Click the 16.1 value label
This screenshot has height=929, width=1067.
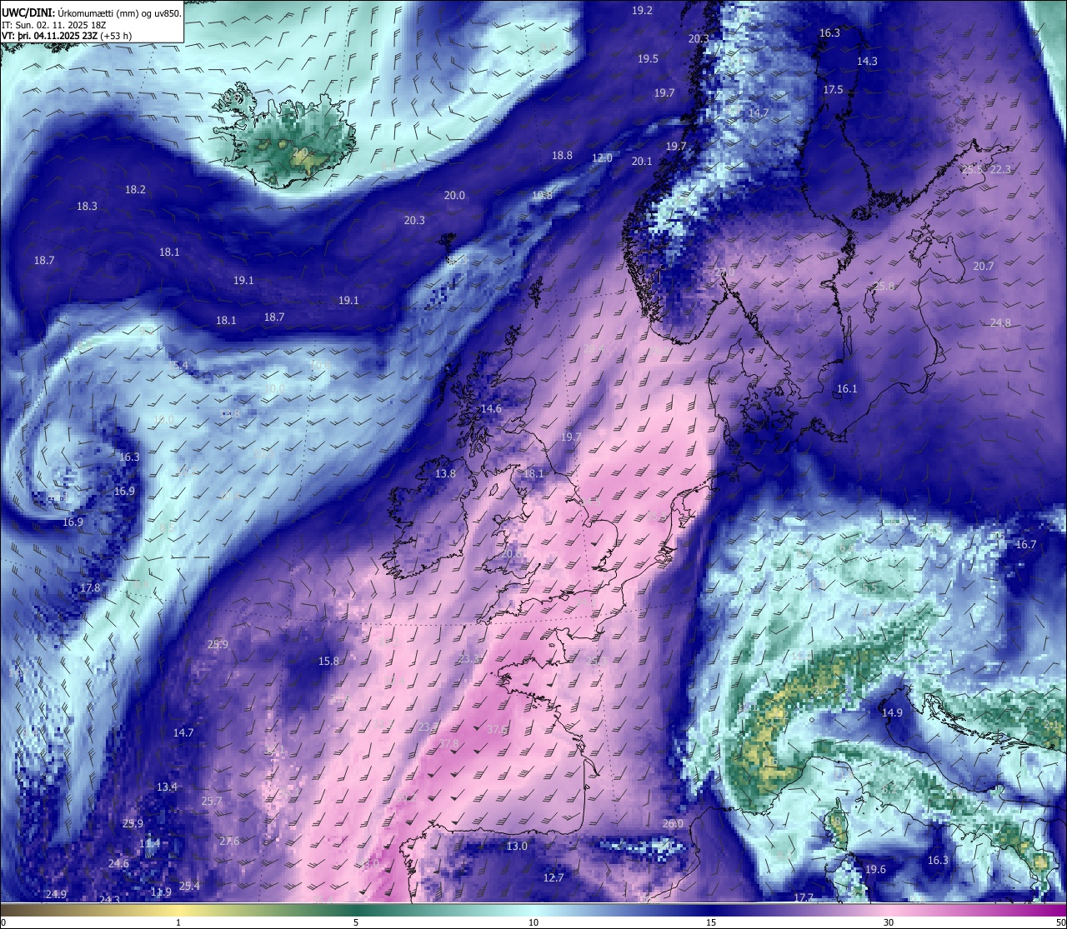pos(847,388)
